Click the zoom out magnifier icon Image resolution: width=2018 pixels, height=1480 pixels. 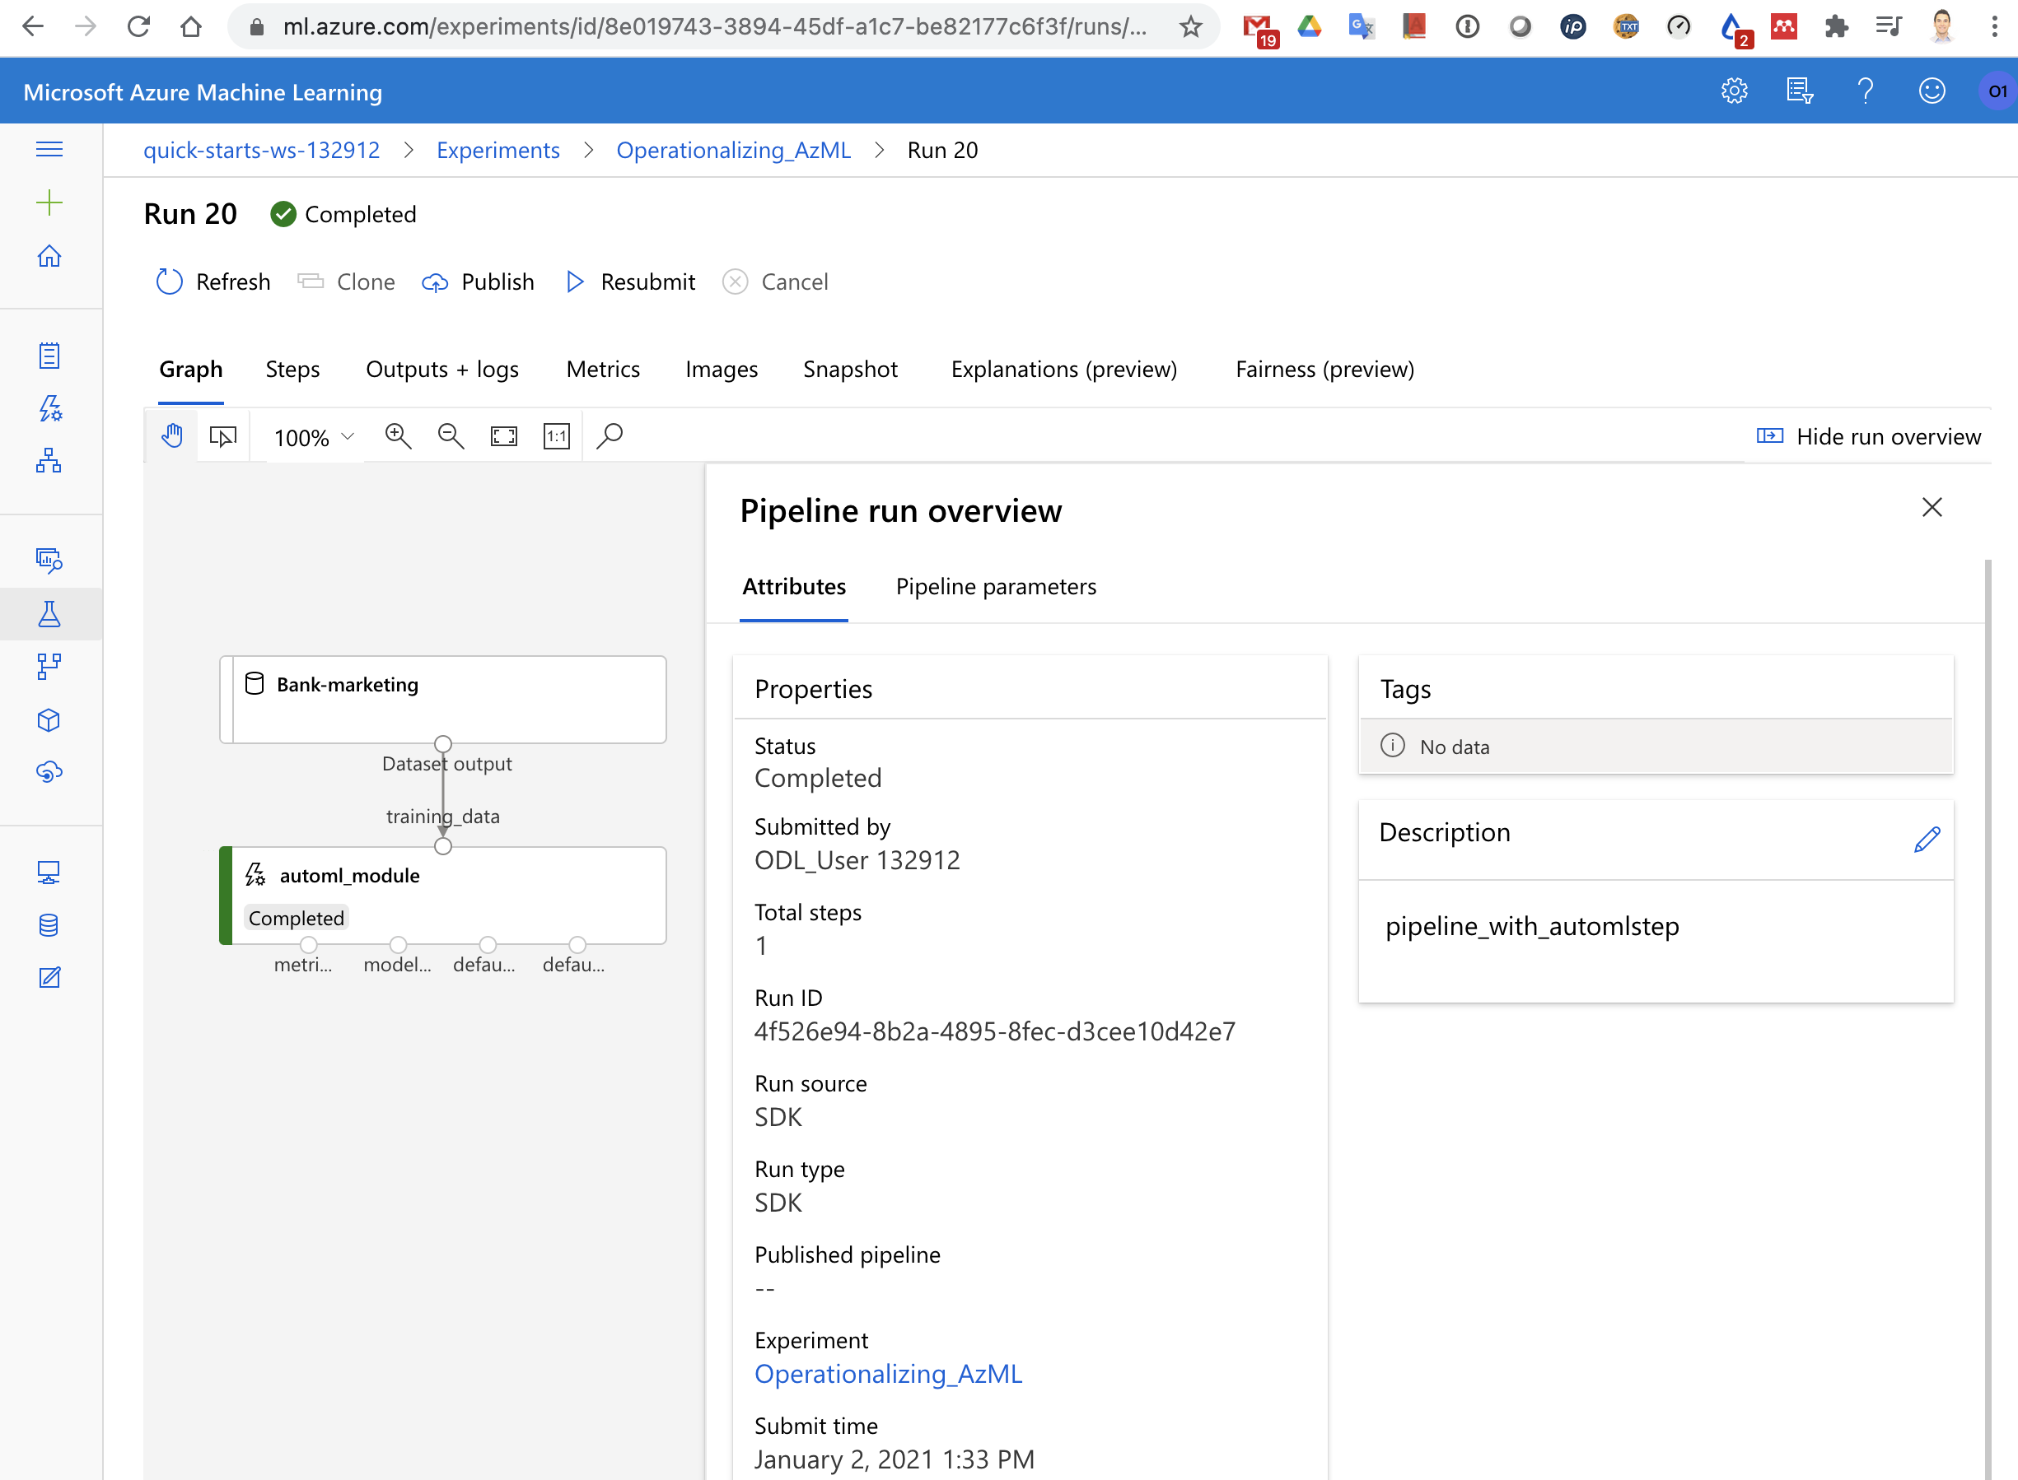tap(450, 436)
